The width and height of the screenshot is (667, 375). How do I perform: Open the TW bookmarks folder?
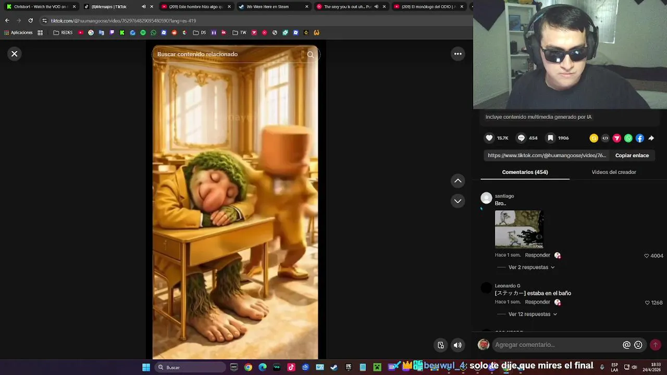click(239, 32)
